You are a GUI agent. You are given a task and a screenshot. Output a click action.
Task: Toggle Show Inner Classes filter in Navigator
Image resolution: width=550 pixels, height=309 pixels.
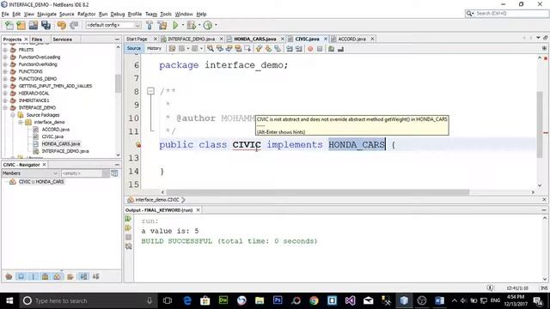pyautogui.click(x=58, y=276)
